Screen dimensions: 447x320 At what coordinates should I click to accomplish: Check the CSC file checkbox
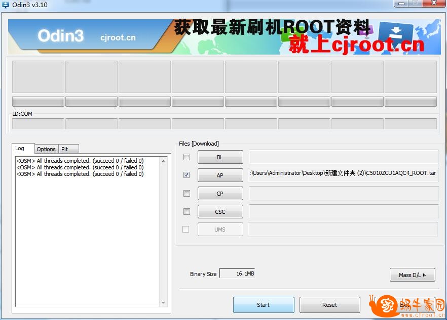[x=187, y=212]
